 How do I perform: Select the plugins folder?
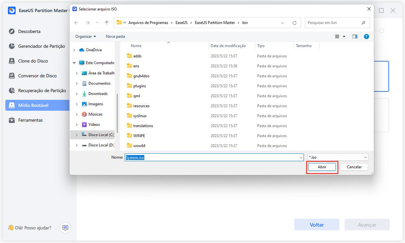[x=136, y=86]
